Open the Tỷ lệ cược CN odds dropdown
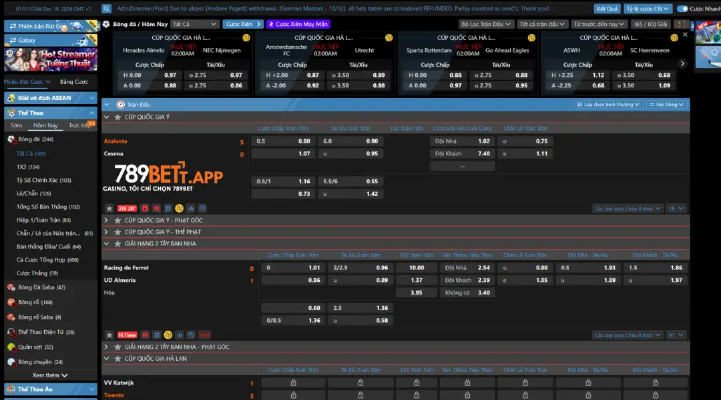 tap(648, 8)
